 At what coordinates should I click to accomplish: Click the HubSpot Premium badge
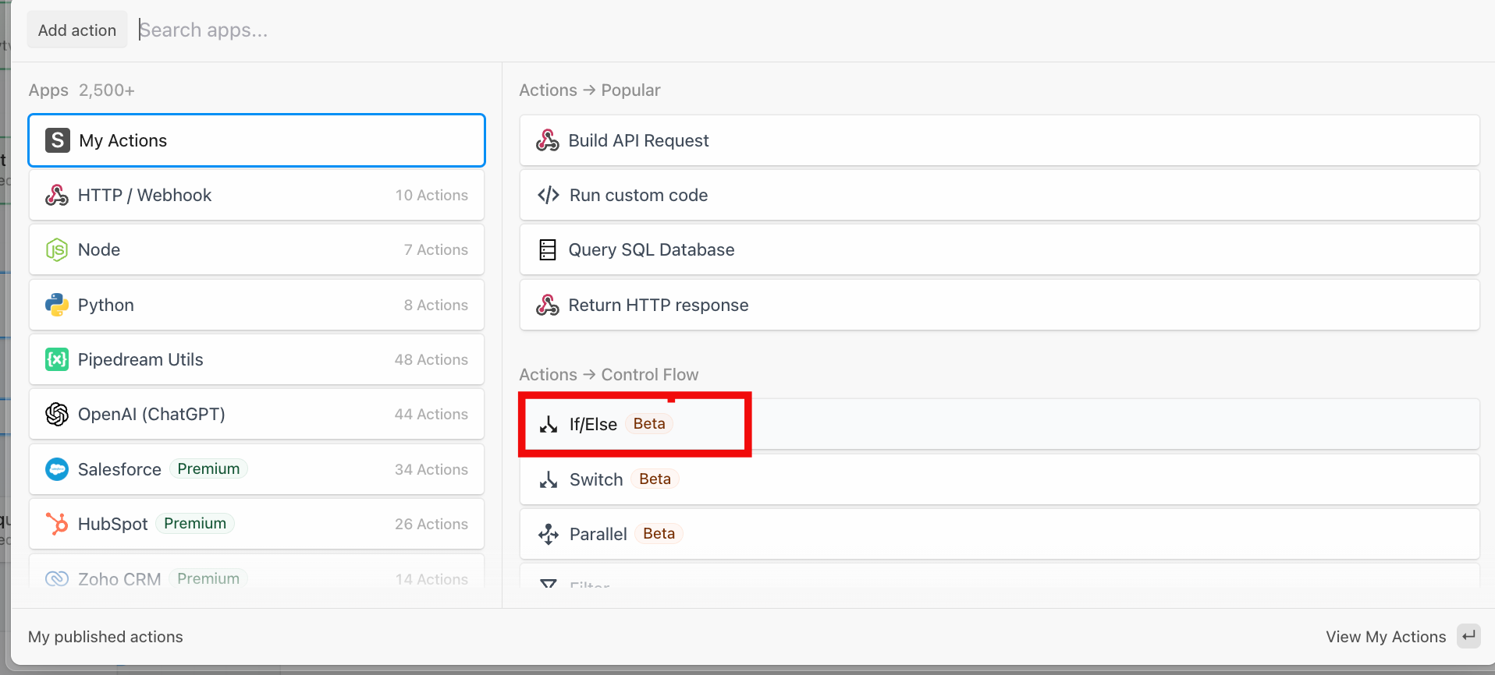pyautogui.click(x=195, y=523)
